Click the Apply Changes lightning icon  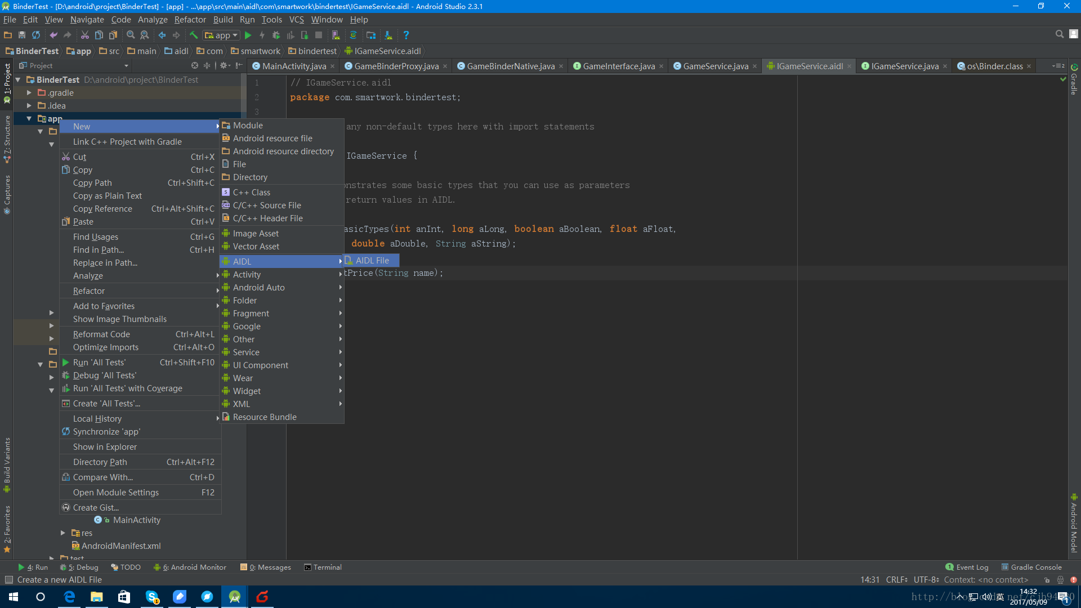point(262,35)
